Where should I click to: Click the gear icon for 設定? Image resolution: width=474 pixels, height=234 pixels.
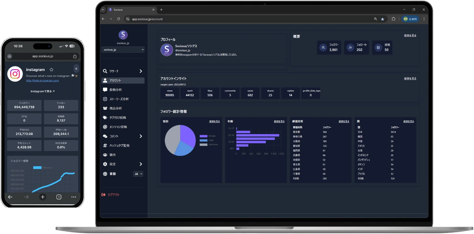pyautogui.click(x=105, y=164)
